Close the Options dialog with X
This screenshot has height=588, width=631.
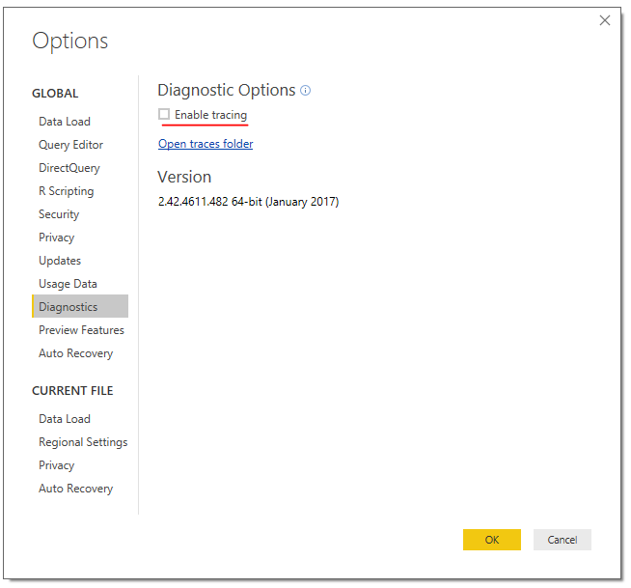604,20
